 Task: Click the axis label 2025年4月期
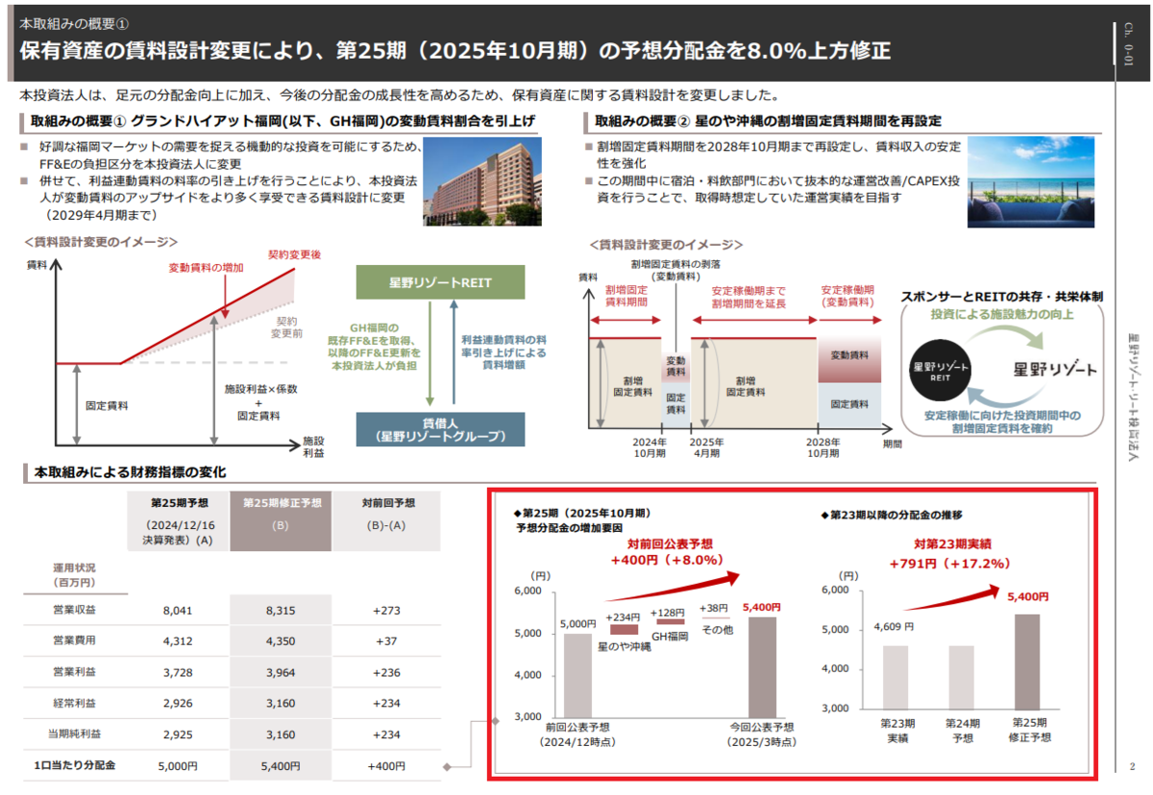tap(705, 449)
